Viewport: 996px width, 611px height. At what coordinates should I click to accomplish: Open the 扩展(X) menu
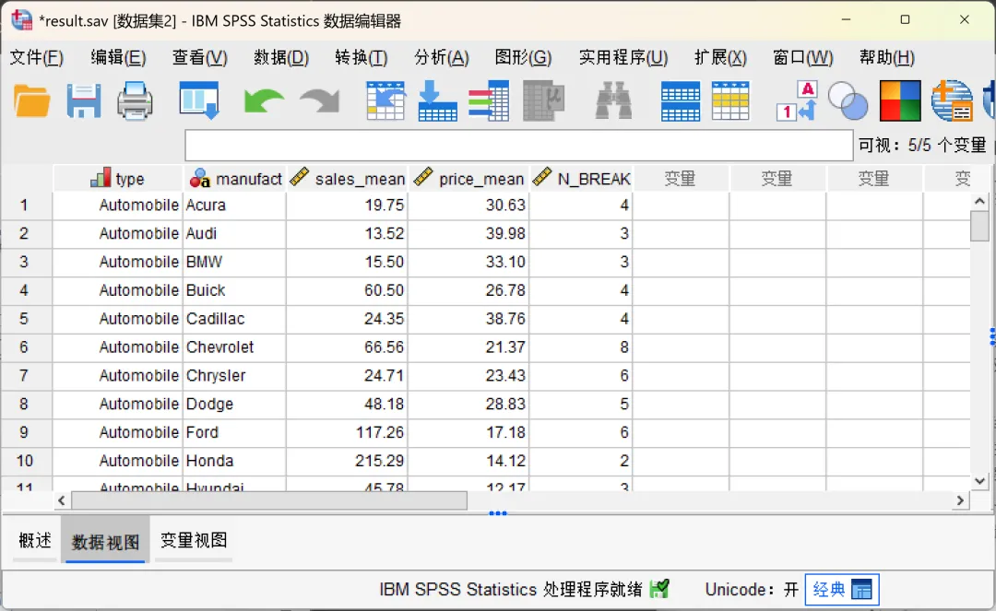pyautogui.click(x=720, y=58)
